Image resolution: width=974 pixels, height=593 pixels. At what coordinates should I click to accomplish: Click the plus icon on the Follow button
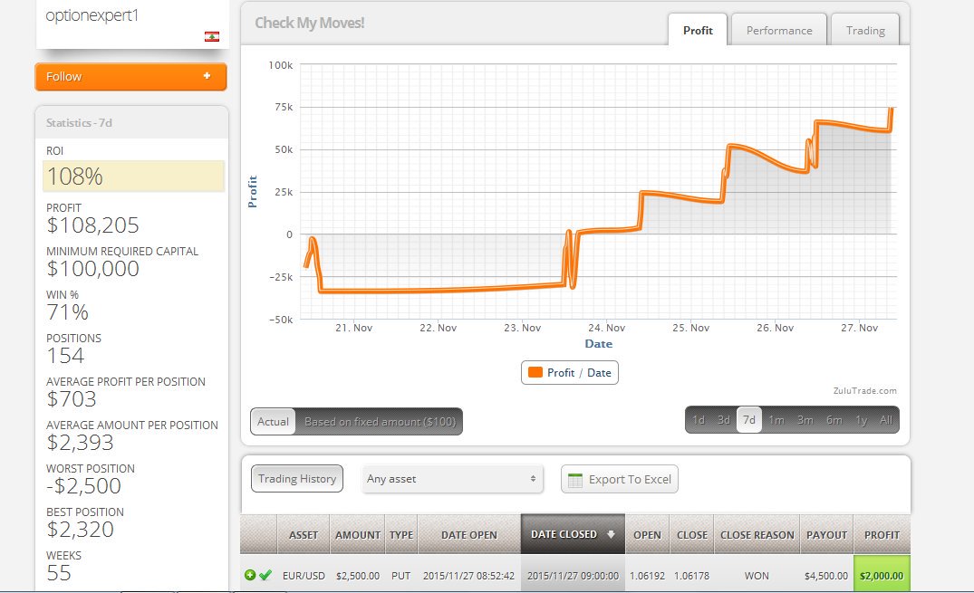(x=207, y=76)
